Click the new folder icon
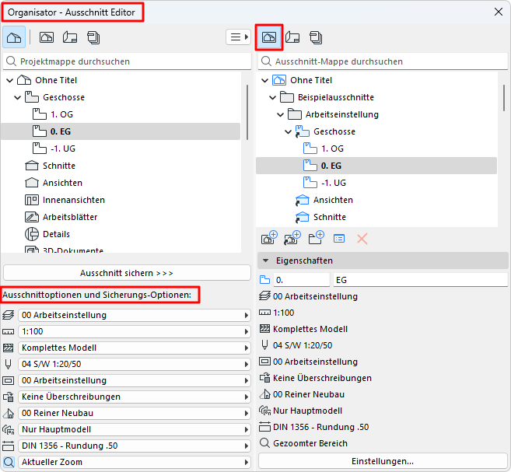The image size is (511, 472). 316,238
